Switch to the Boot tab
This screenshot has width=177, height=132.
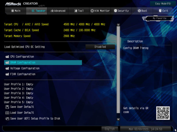click(x=142, y=11)
